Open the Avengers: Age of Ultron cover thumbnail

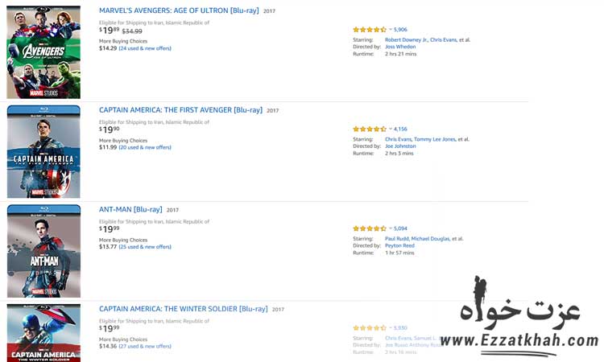(43, 52)
